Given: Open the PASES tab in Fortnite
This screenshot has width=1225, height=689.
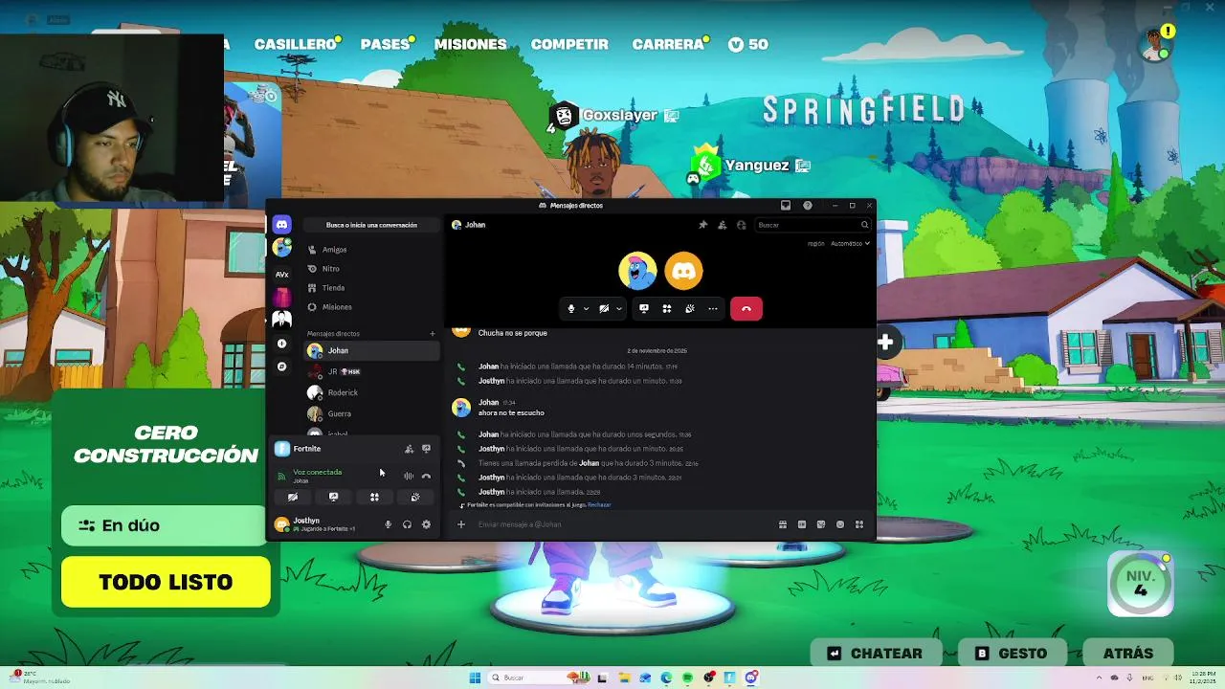Looking at the screenshot, I should [387, 44].
